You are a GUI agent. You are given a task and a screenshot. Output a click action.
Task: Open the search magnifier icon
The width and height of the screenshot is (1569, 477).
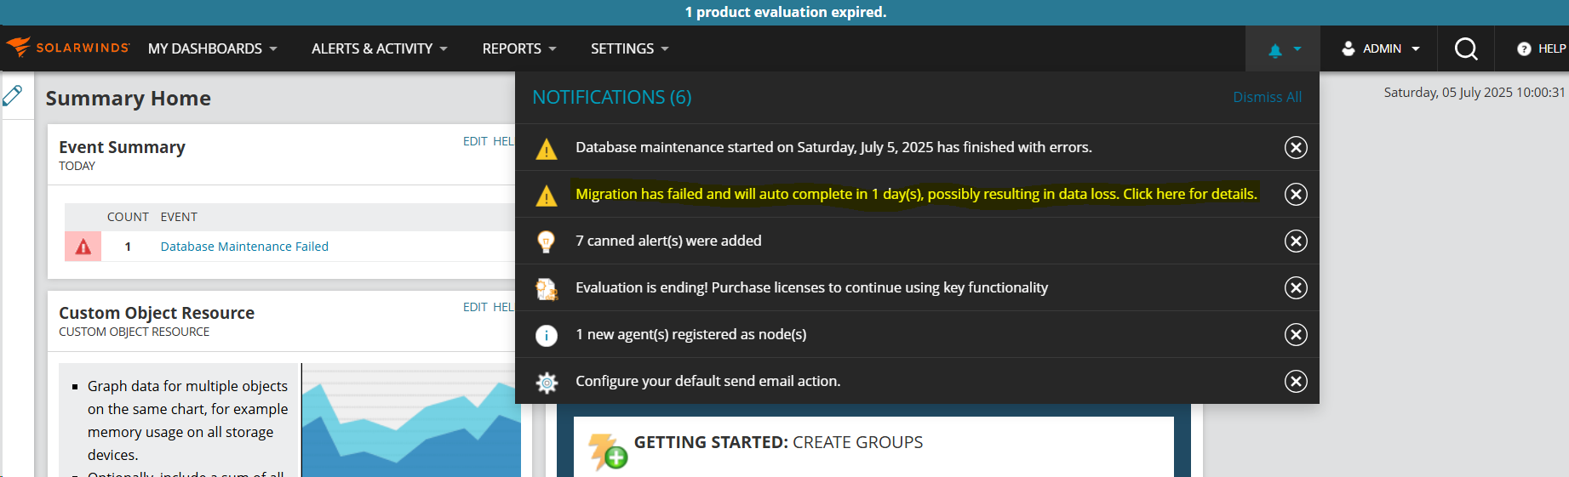point(1466,48)
